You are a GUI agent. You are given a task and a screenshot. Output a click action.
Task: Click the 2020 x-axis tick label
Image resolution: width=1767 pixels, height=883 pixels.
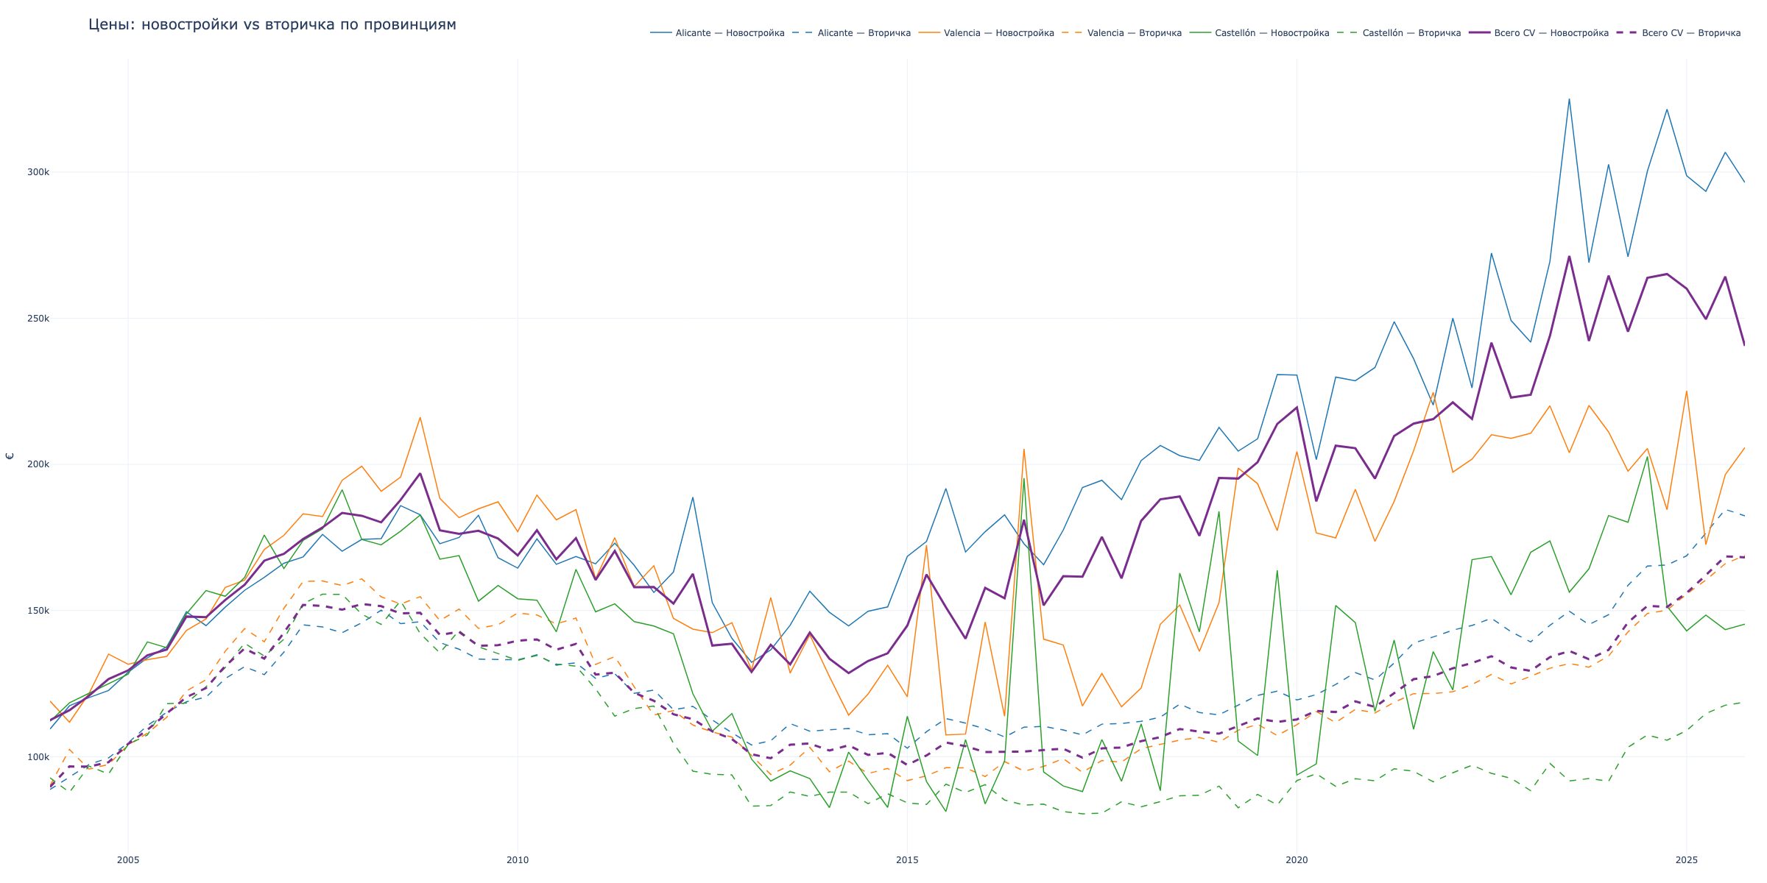(x=1297, y=860)
